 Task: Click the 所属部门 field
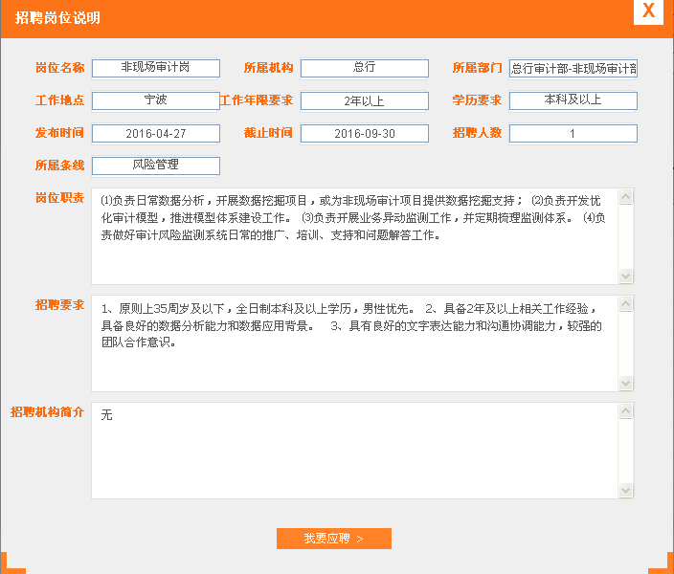tap(573, 68)
